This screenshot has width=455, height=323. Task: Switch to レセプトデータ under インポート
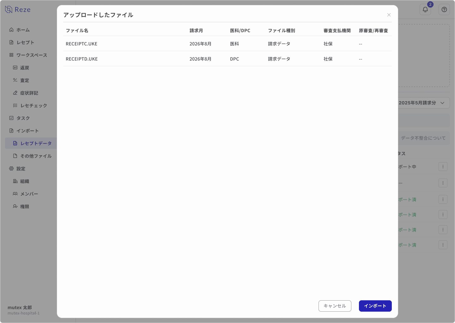[x=15, y=143]
